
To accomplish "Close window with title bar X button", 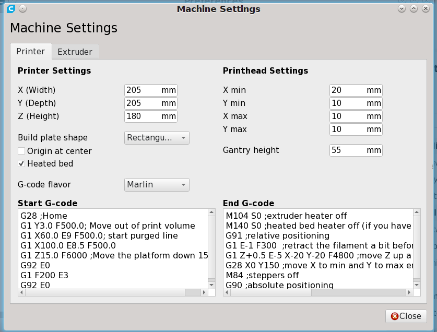I will pyautogui.click(x=426, y=9).
